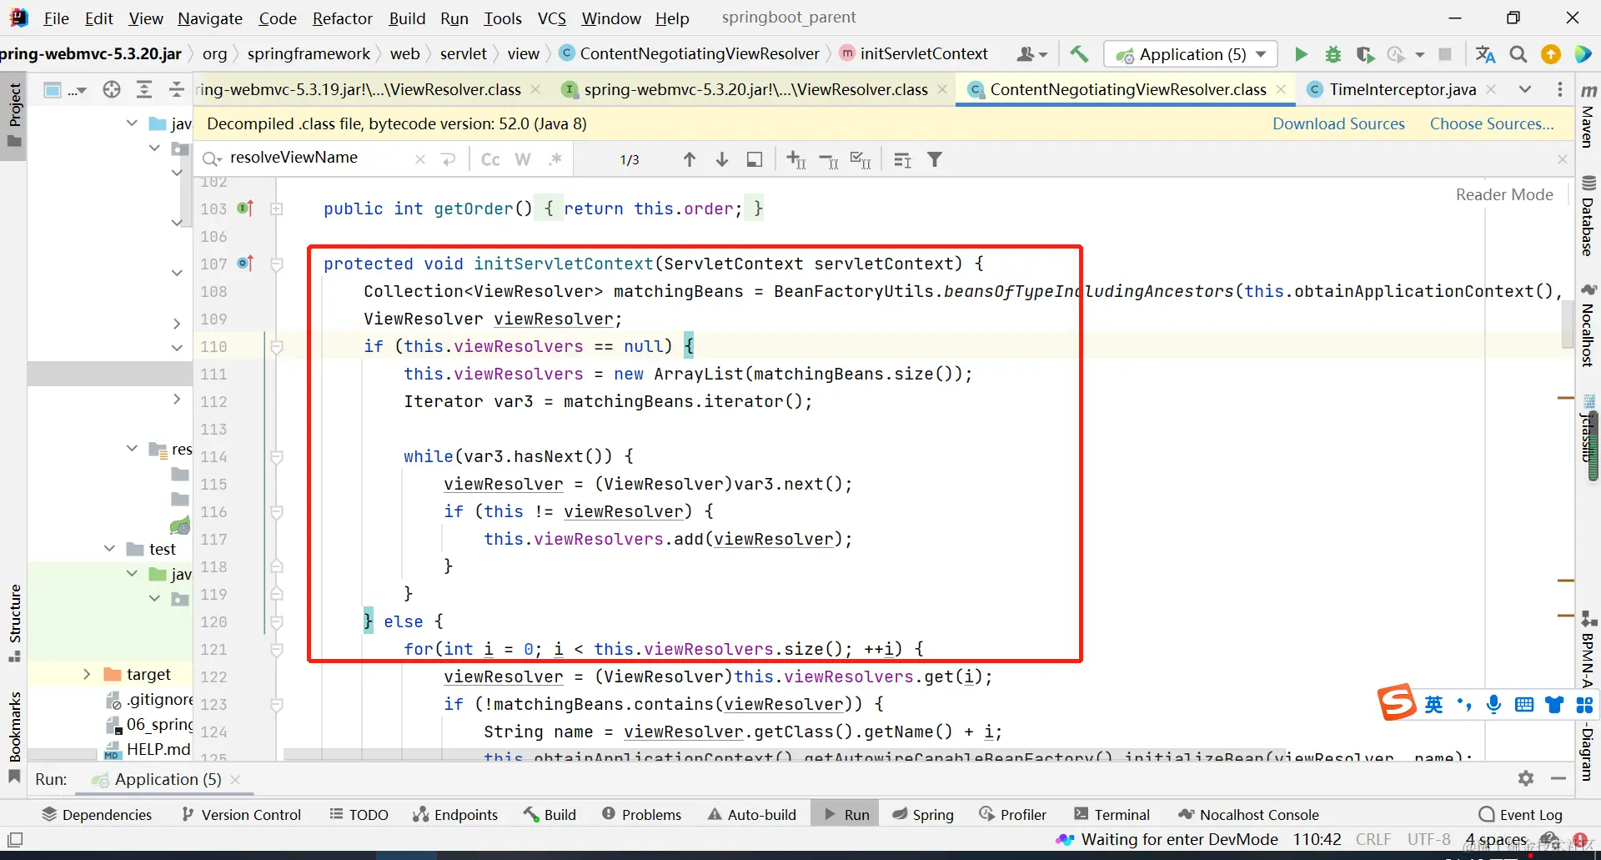
Task: Open the Refactor menu
Action: [x=343, y=18]
